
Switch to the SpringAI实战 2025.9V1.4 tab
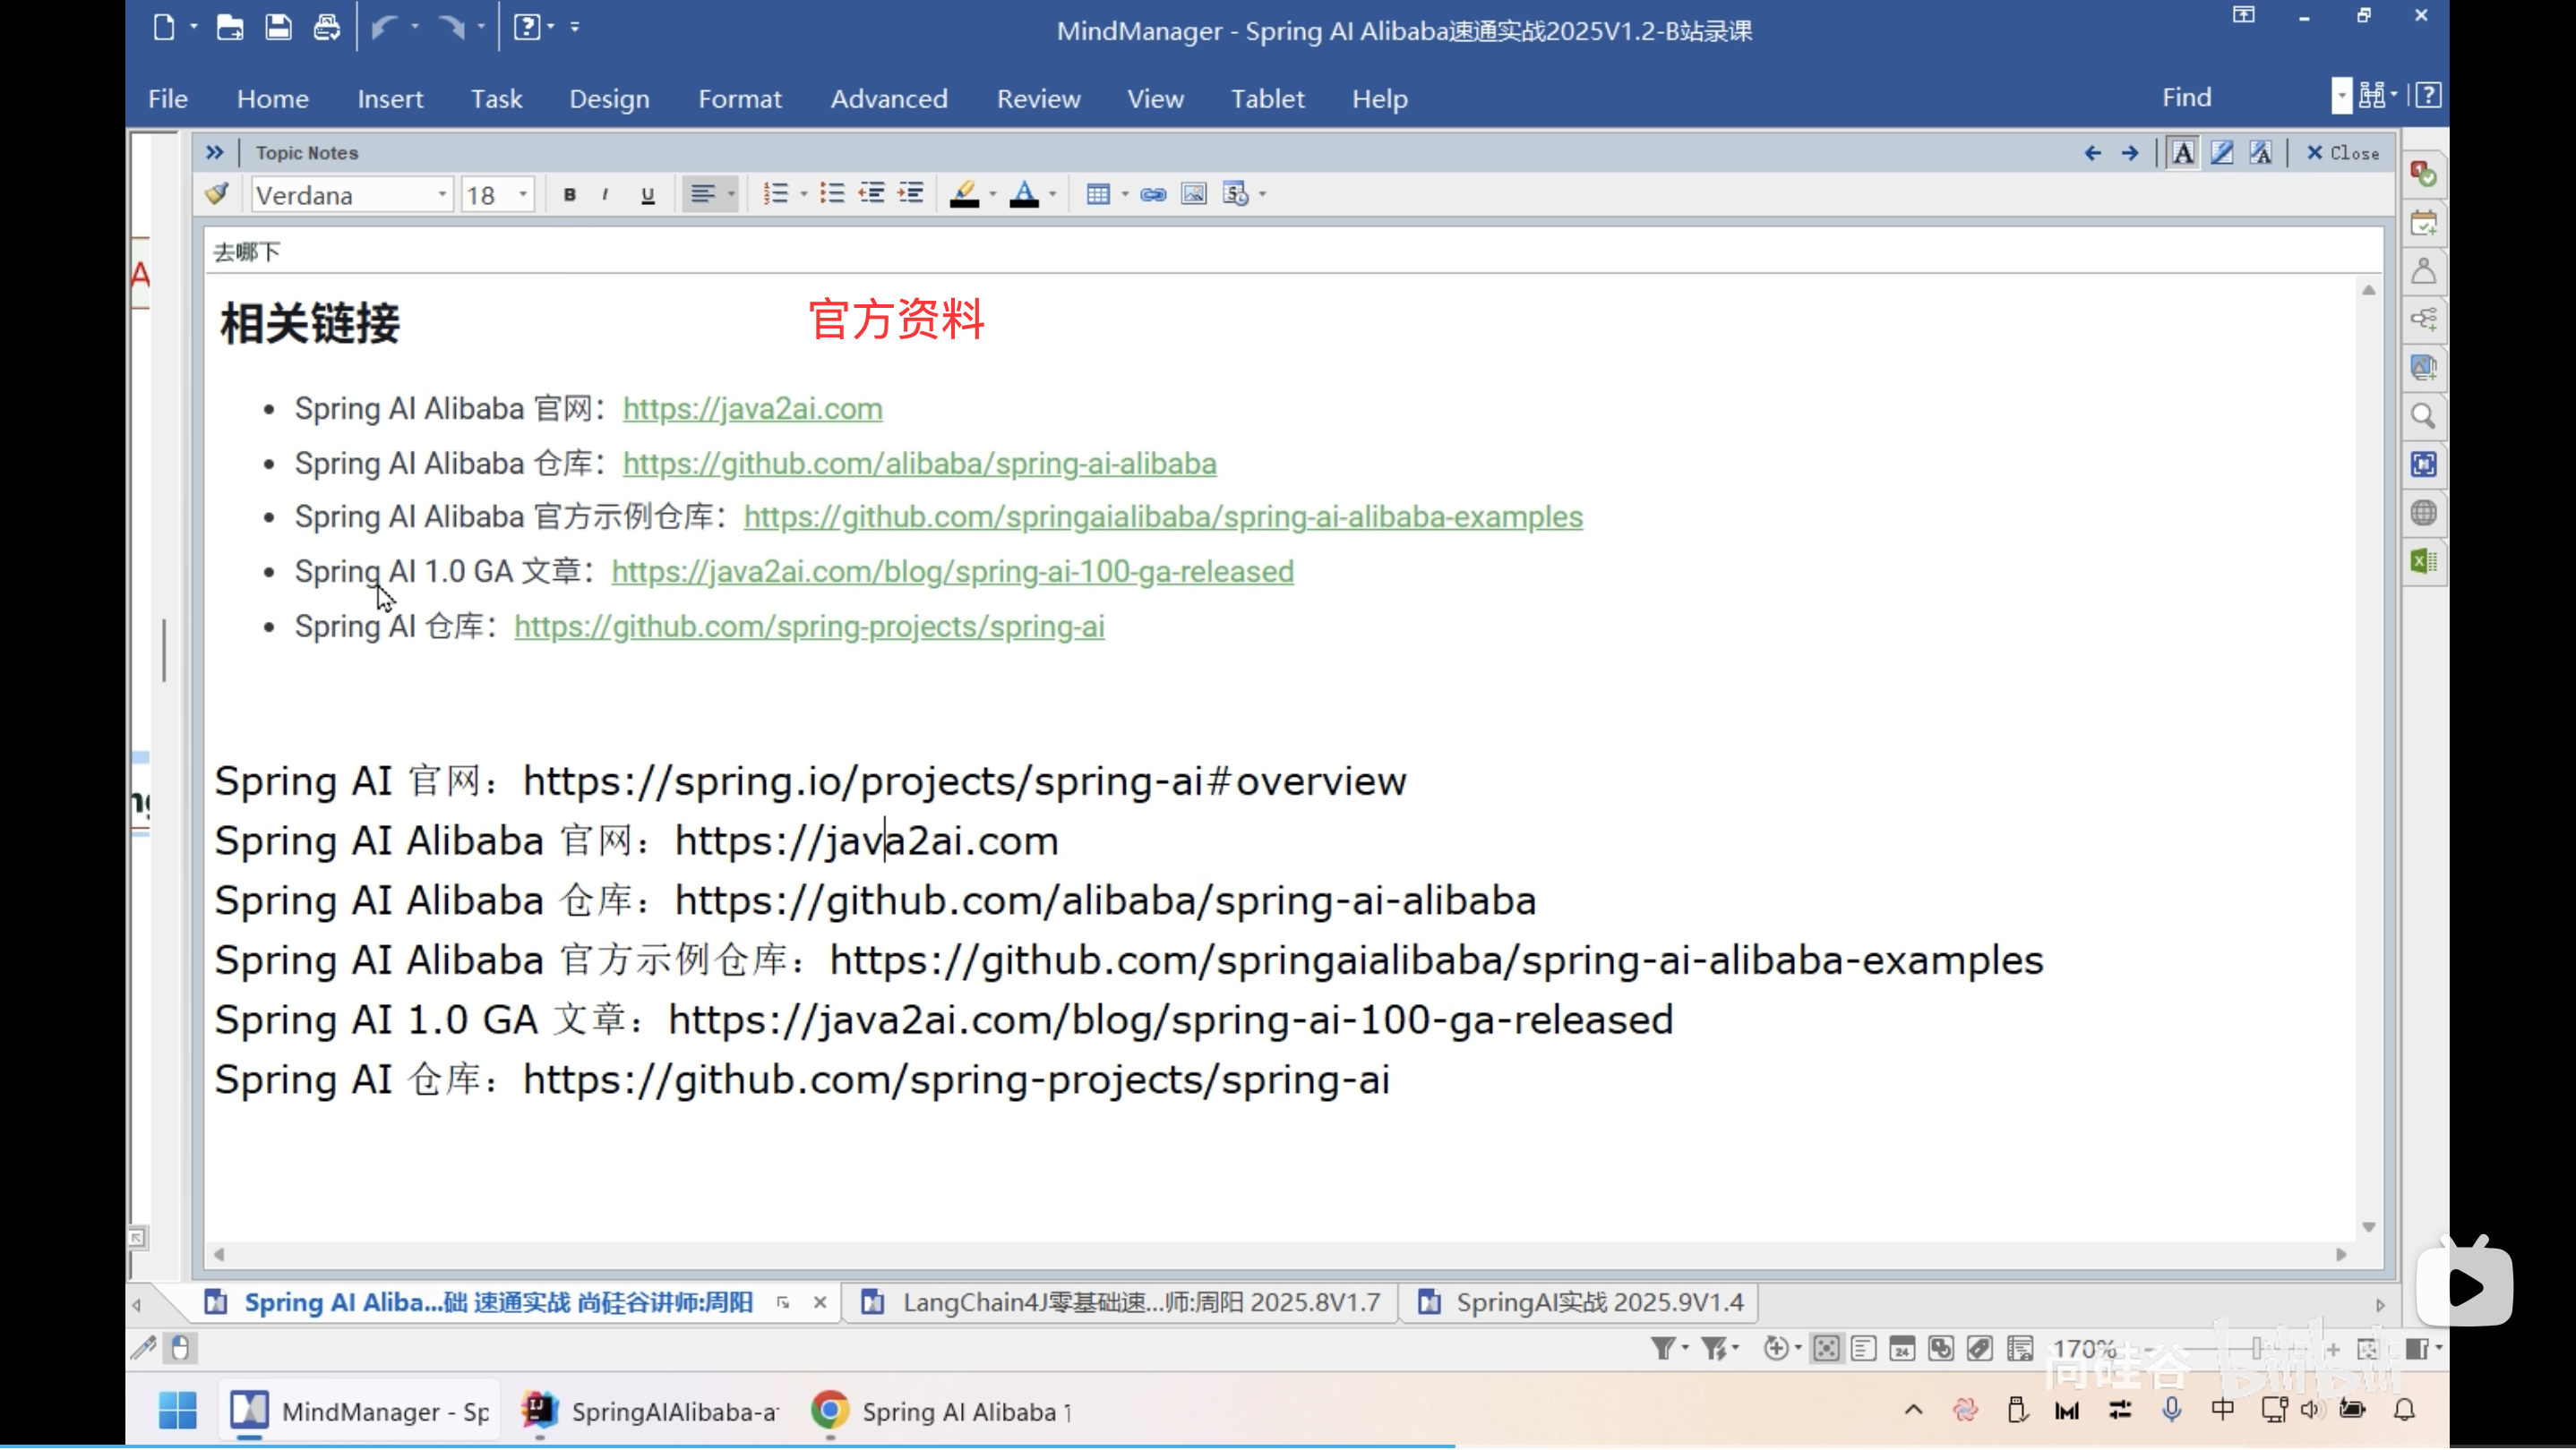tap(1598, 1303)
